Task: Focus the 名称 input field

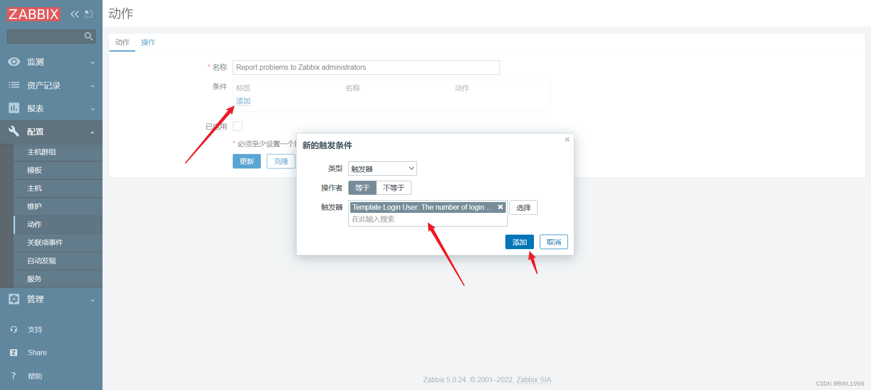Action: click(366, 67)
